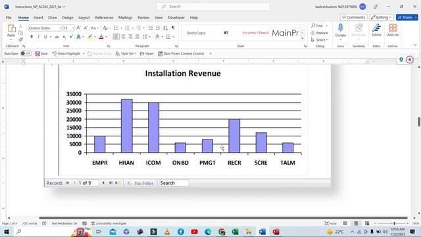Image resolution: width=421 pixels, height=237 pixels.
Task: Go to next record in Record navigator
Action: tap(103, 183)
